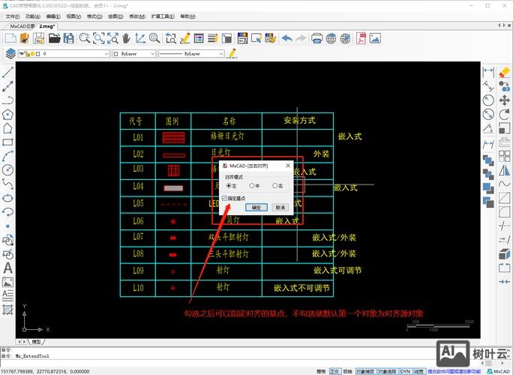The height and width of the screenshot is (375, 513).
Task: Toggle 正交 mode in status bar
Action: 334,370
